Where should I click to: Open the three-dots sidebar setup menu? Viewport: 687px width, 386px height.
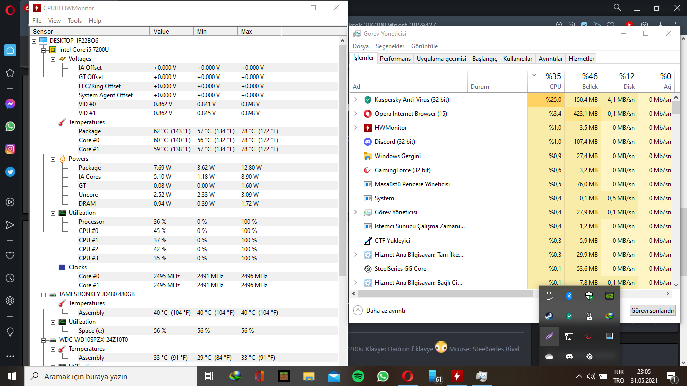tap(10, 357)
